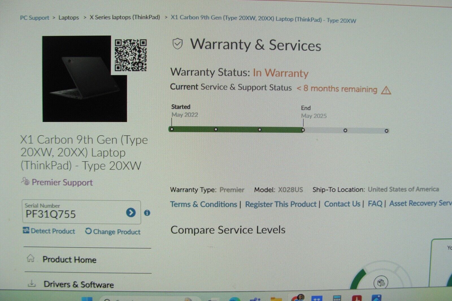452x301 pixels.
Task: Select the 'Started May 2022' timeline marker
Action: (172, 129)
